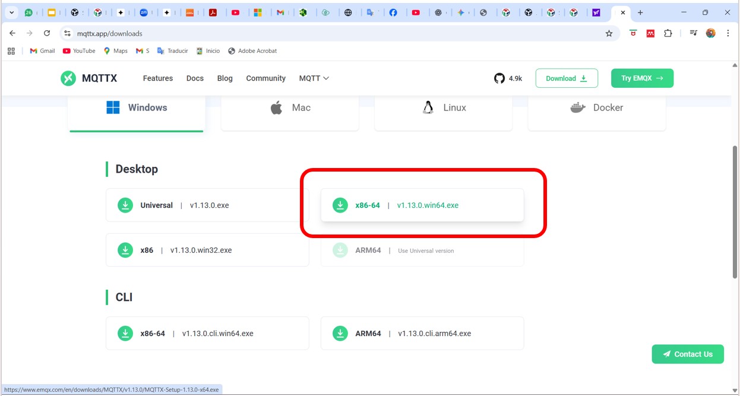
Task: Close the current active tab
Action: click(x=623, y=12)
